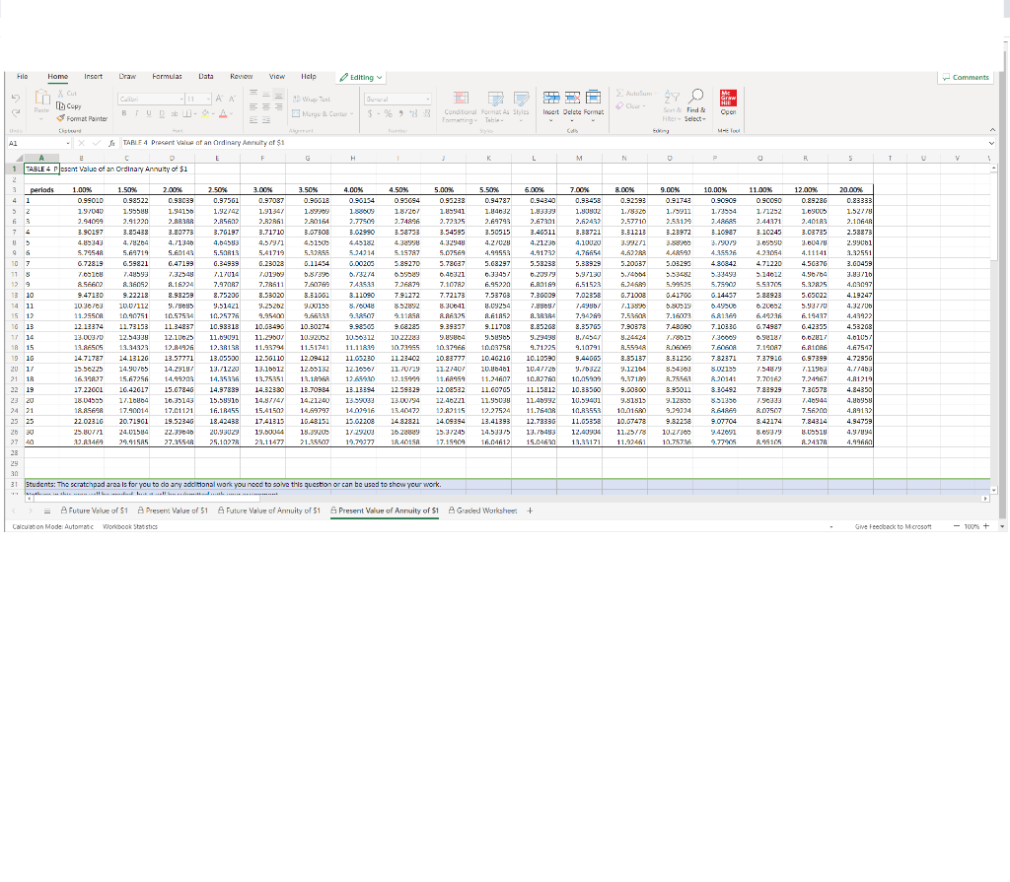Click the AutoSum button
The height and width of the screenshot is (882, 1010).
(x=634, y=94)
